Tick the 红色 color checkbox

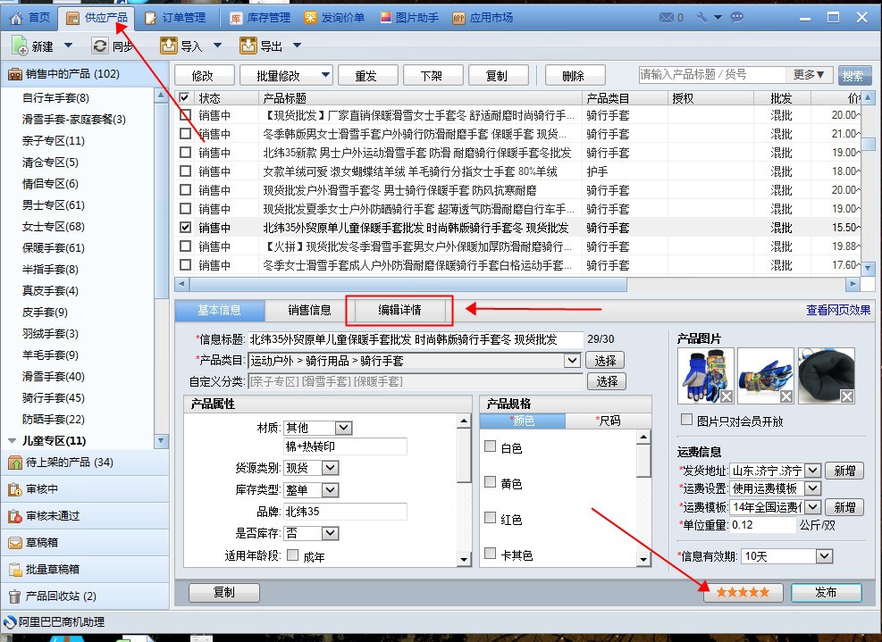(x=490, y=518)
